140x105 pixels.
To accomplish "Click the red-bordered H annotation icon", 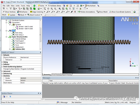I will 75,12.
